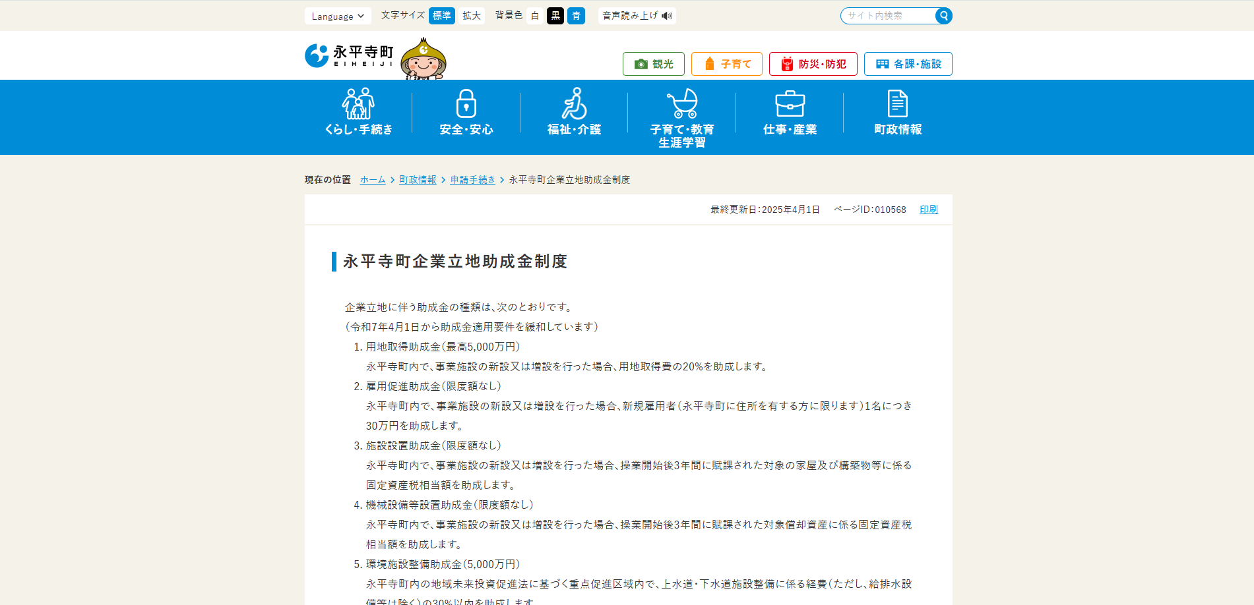Open the 子育て childcare button
The height and width of the screenshot is (605, 1254).
click(x=727, y=64)
